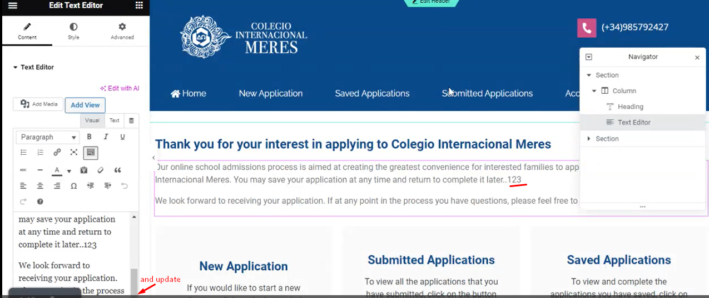Open the Paragraph format dropdown
The height and width of the screenshot is (298, 709).
(48, 137)
